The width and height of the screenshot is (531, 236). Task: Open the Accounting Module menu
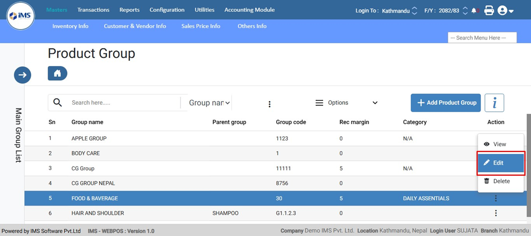[250, 10]
